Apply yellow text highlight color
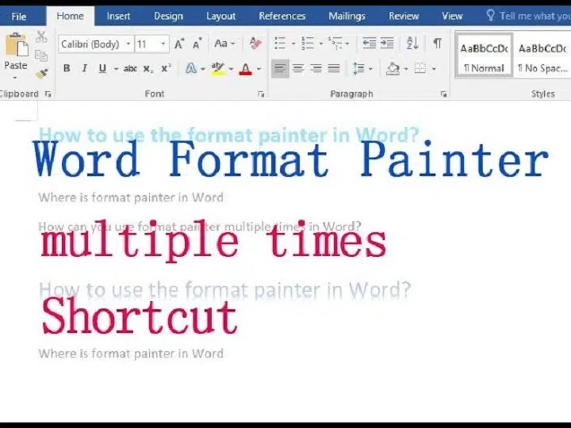The image size is (571, 428). point(218,68)
